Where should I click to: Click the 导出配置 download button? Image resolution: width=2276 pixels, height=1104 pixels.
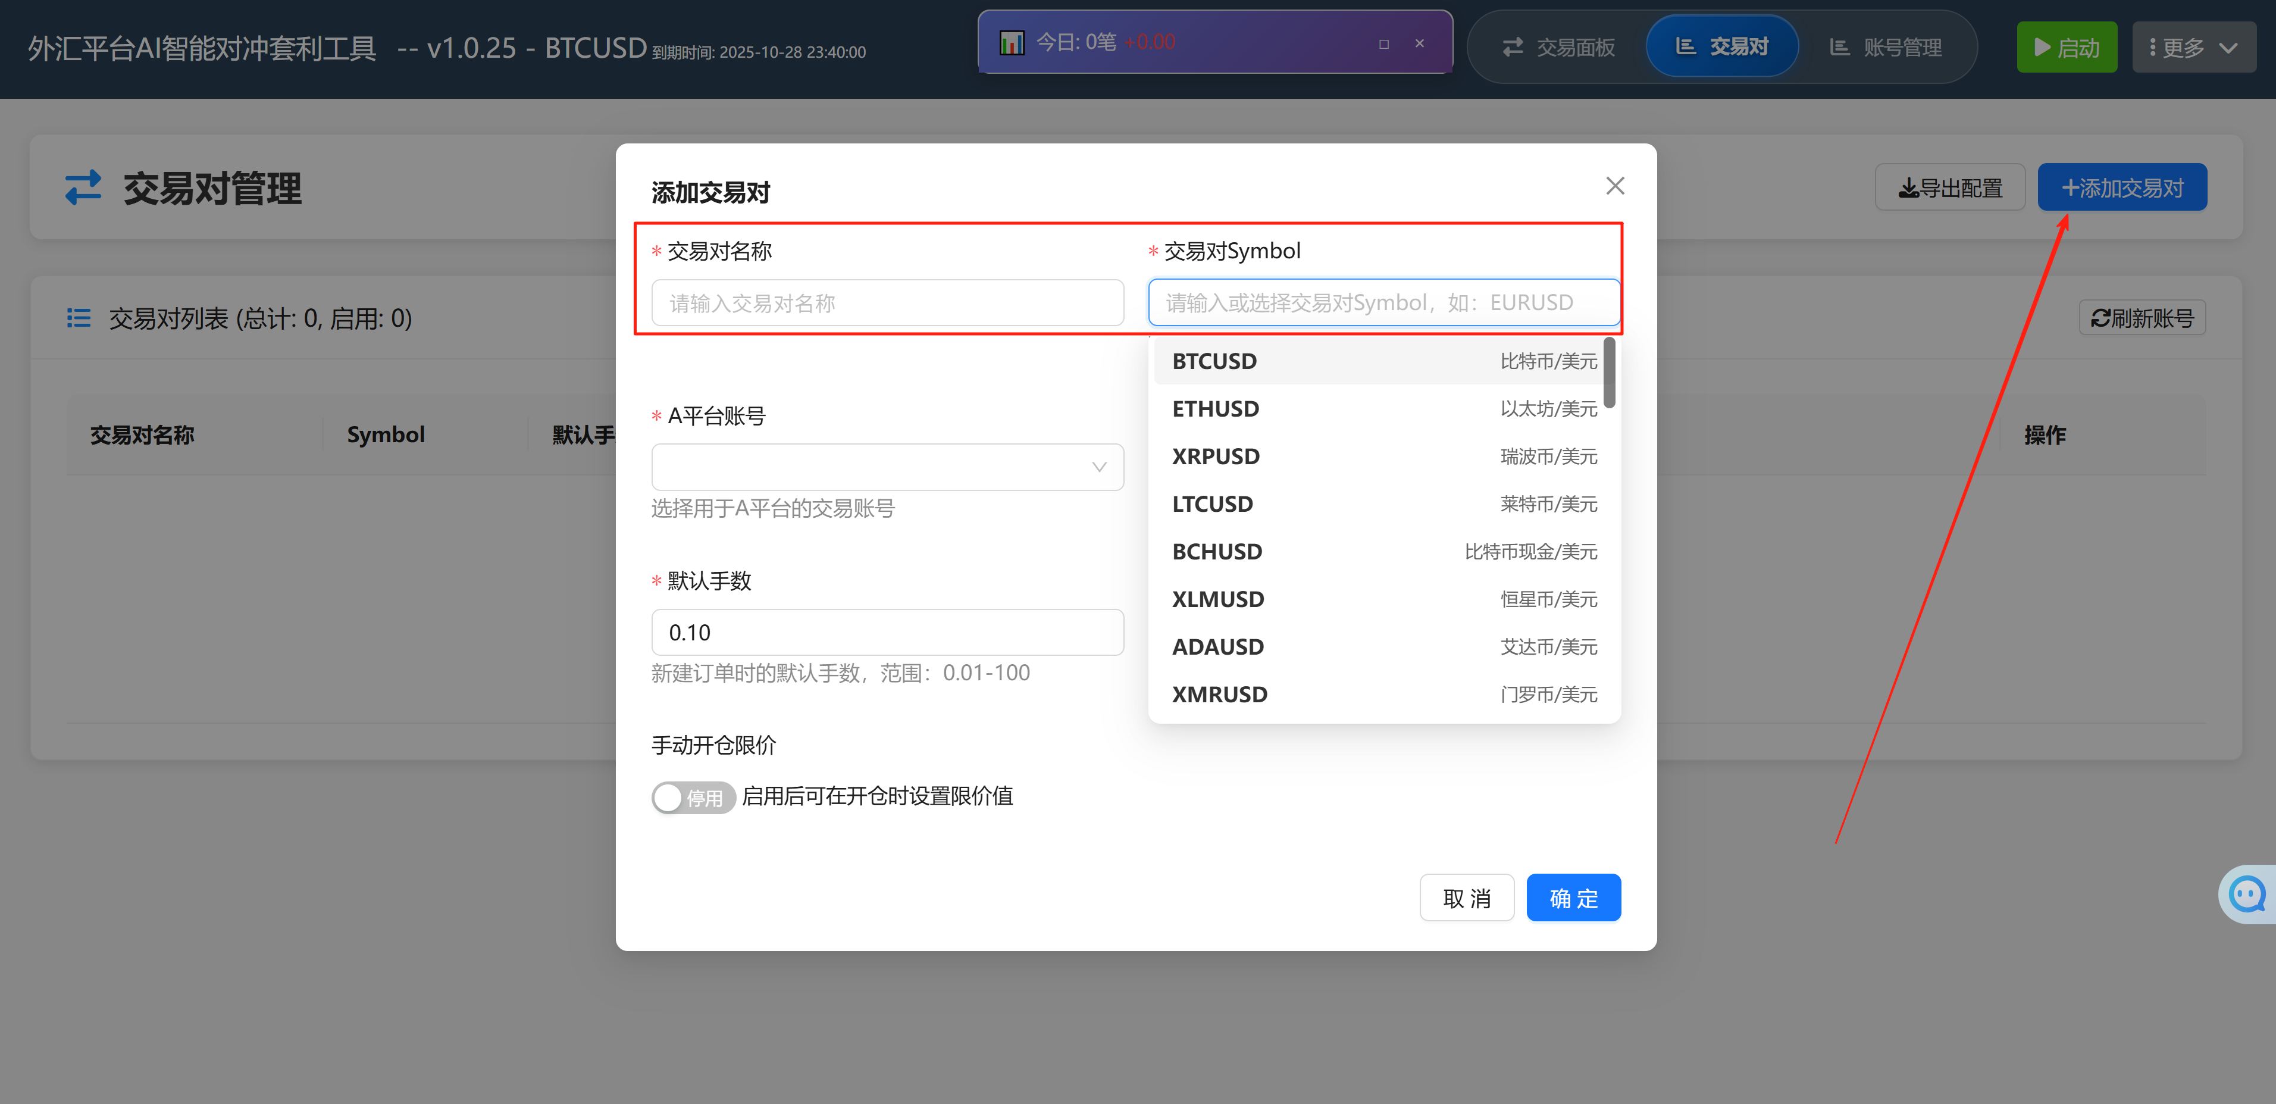[x=1950, y=187]
